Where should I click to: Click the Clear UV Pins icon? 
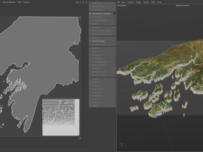tap(90, 10)
